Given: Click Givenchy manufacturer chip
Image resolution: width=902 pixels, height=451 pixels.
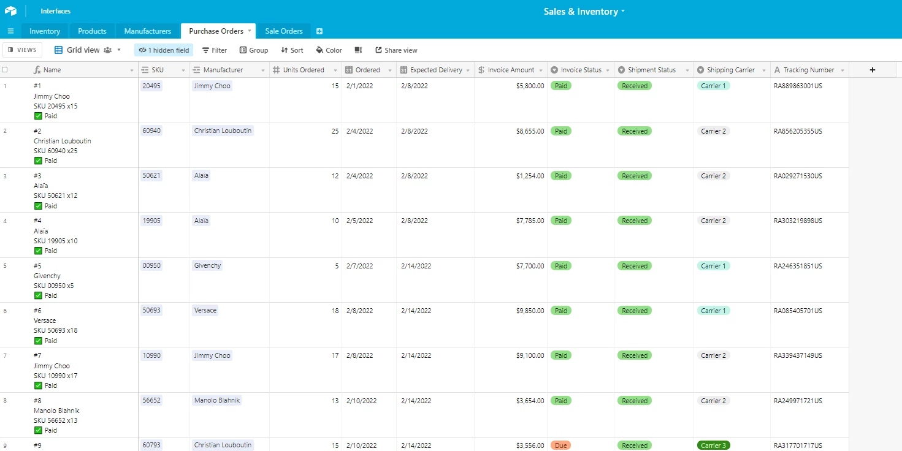Looking at the screenshot, I should pos(207,265).
